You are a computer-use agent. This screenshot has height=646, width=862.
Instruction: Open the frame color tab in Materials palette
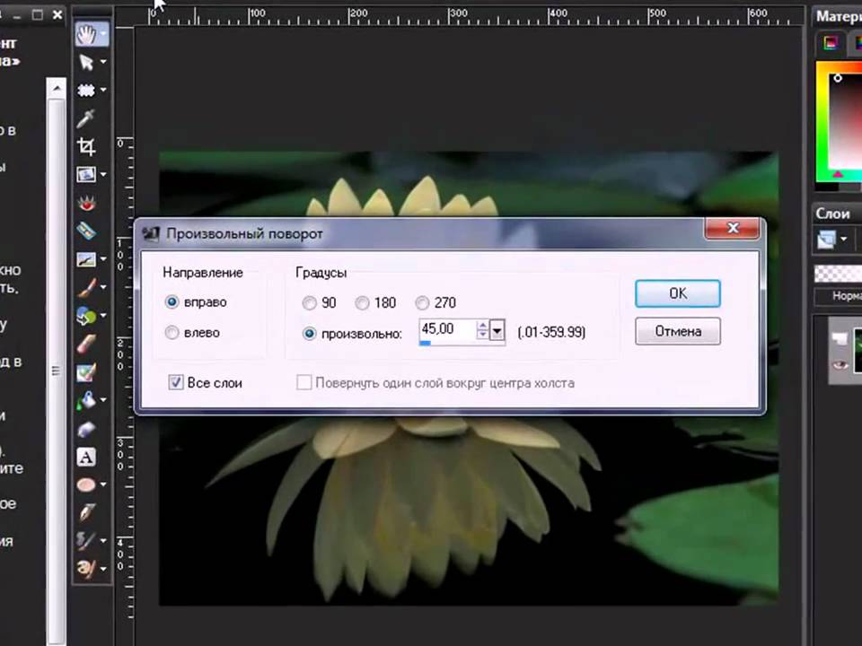point(830,43)
